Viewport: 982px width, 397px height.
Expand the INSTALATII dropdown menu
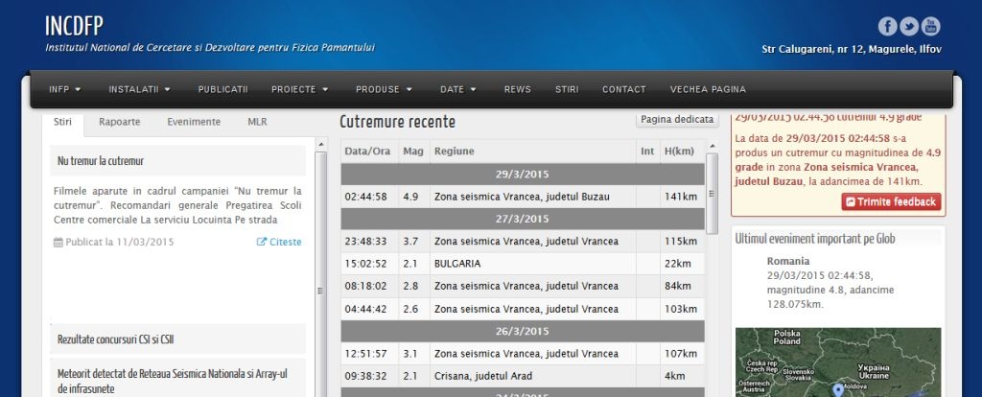tap(140, 89)
